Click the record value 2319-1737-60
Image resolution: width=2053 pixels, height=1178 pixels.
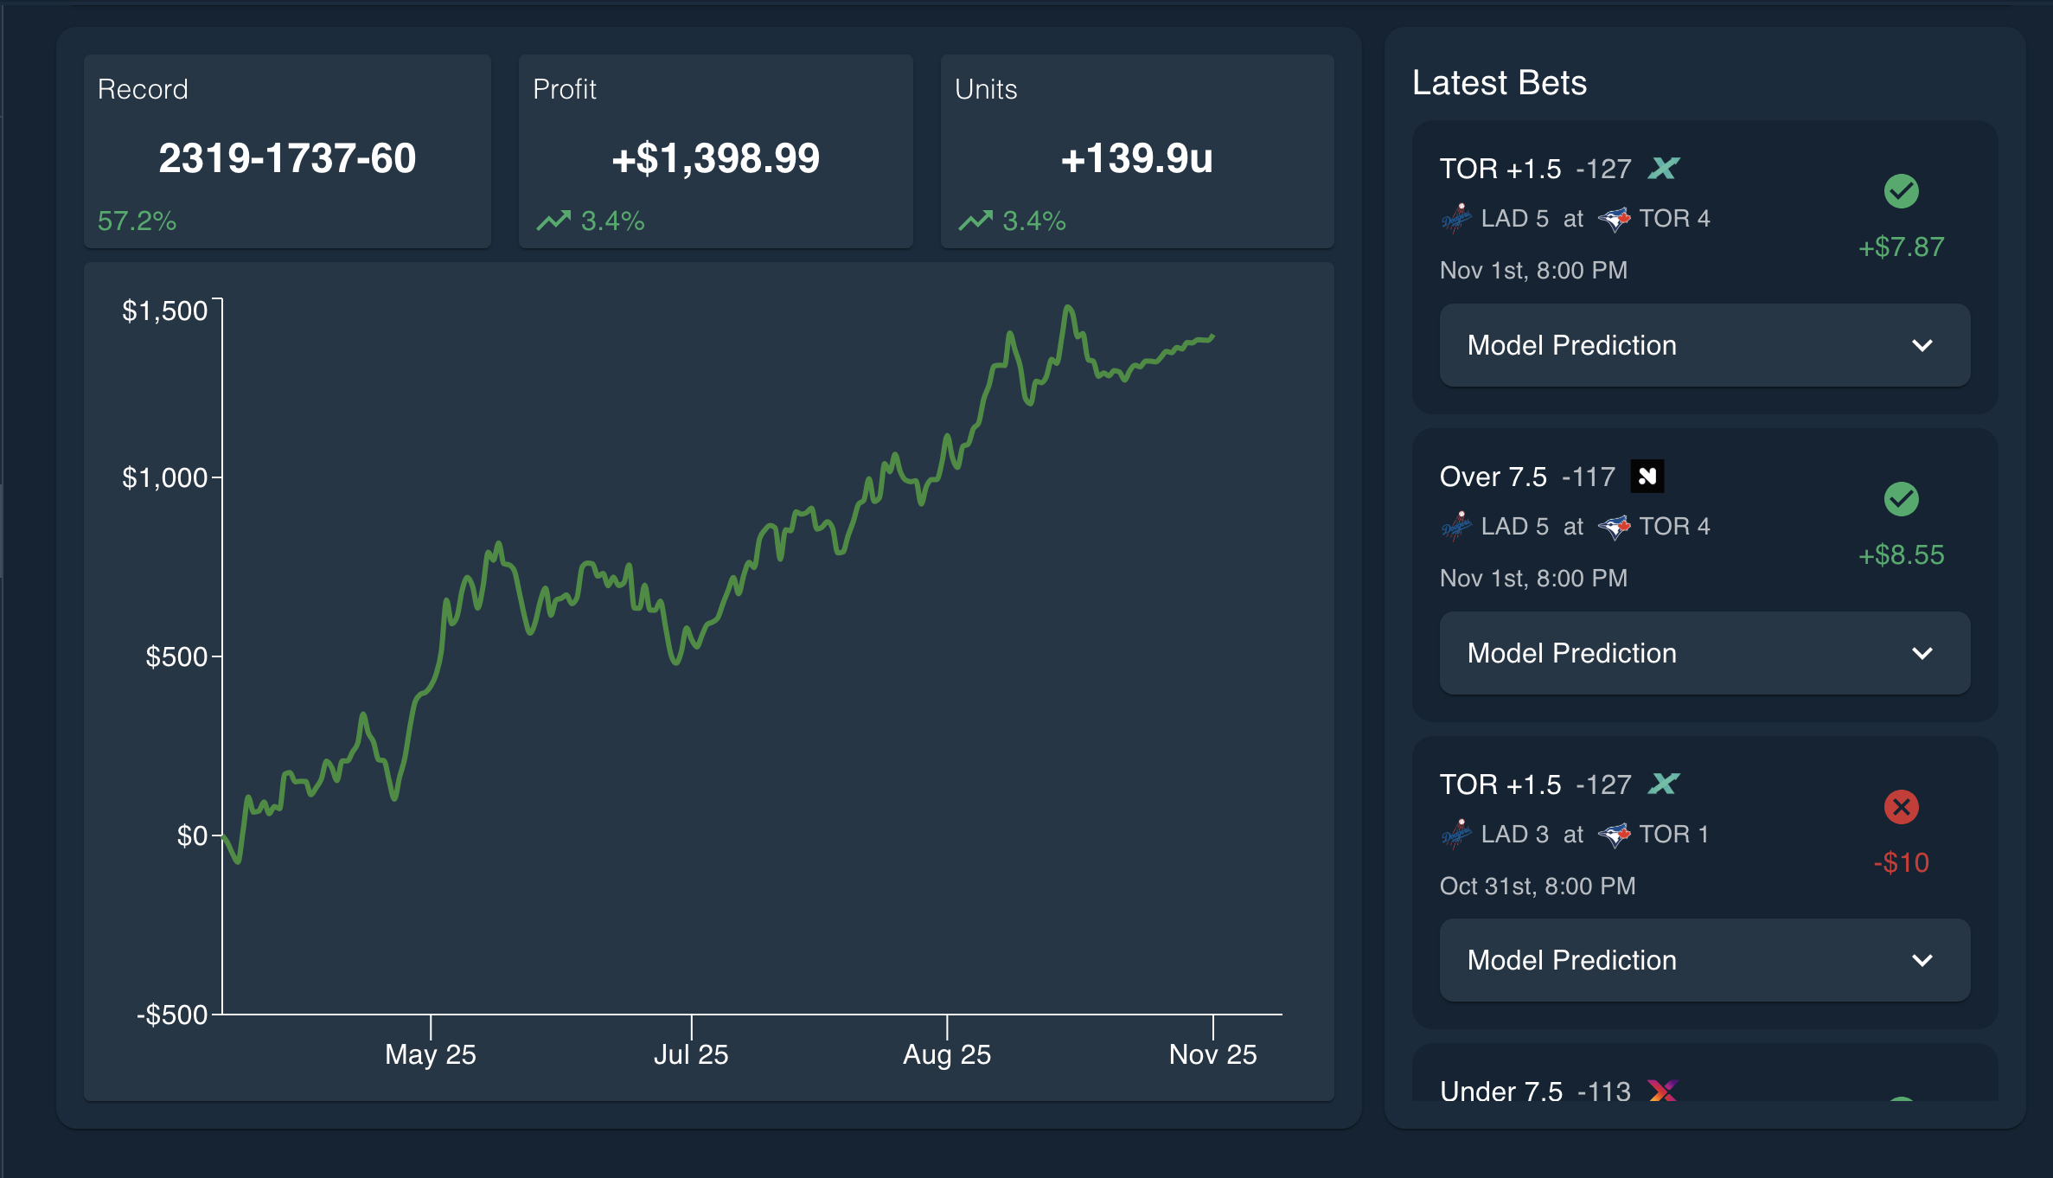coord(287,158)
